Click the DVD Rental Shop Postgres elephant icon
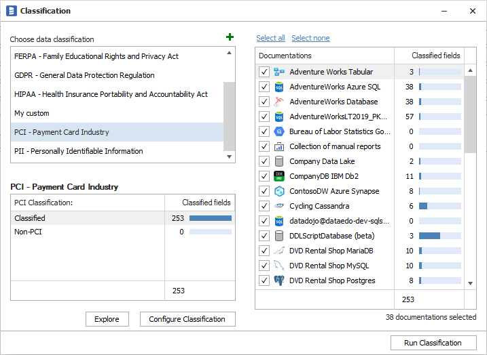Screen dimensions: 487x355 278,280
